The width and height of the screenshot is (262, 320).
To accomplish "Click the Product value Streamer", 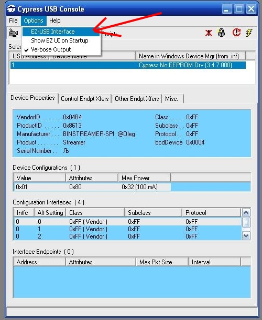I will (74, 142).
